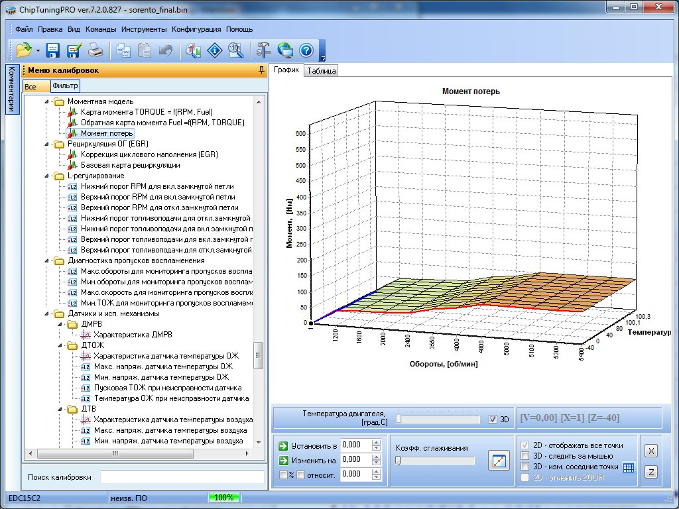Image resolution: width=679 pixels, height=509 pixels.
Task: Click the binary search magnifier icon
Action: click(x=235, y=50)
